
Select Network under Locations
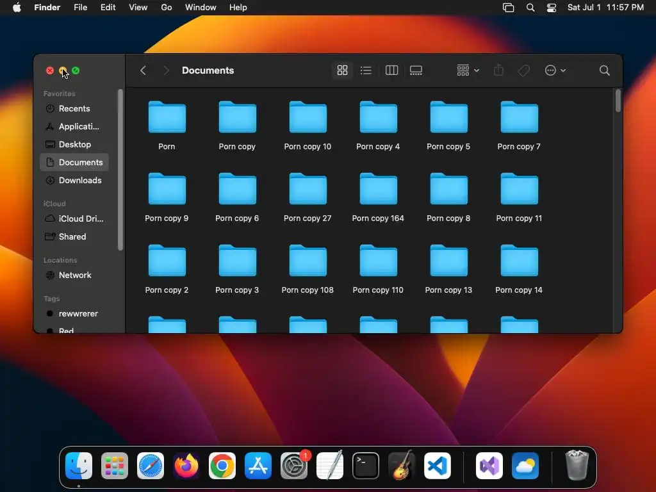tap(74, 275)
